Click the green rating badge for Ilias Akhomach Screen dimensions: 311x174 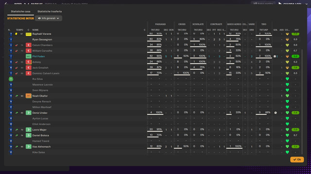tap(295, 146)
